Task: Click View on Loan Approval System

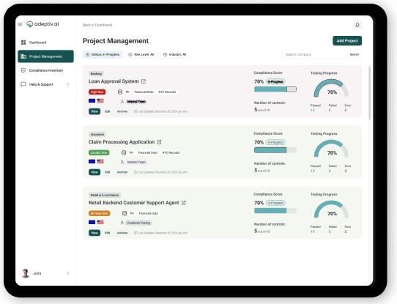Action: (x=94, y=111)
